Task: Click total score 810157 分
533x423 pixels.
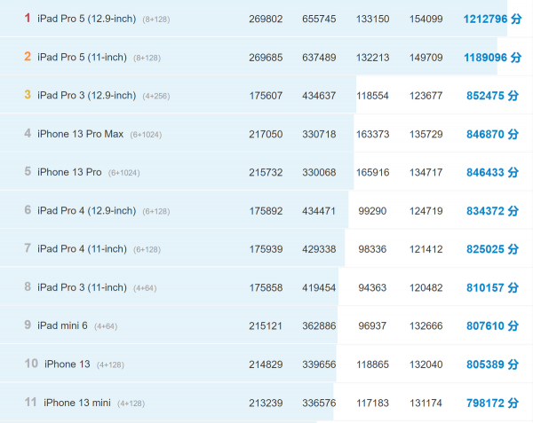Action: (492, 287)
